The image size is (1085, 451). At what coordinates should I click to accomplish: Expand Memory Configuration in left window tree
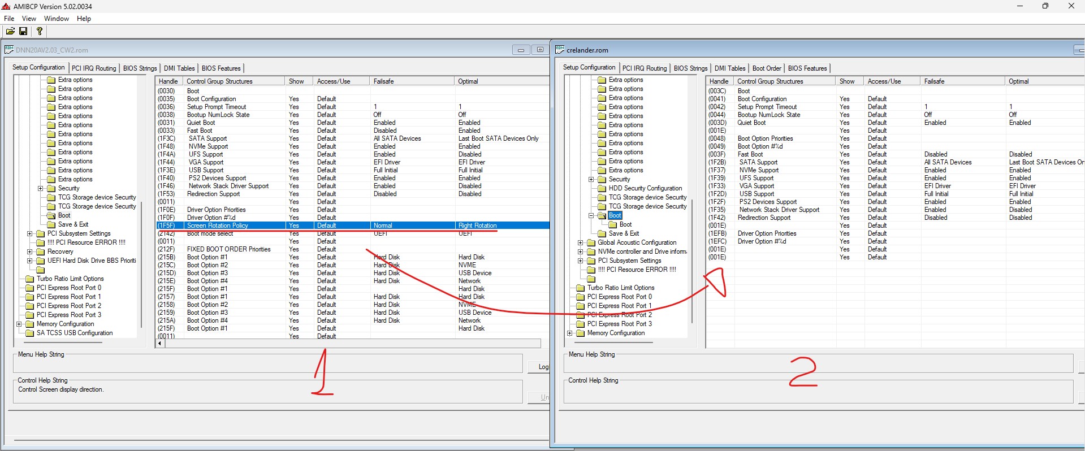click(x=19, y=324)
